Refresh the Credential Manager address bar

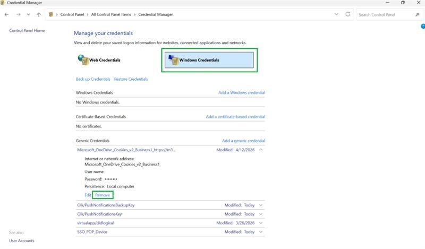coord(348,14)
